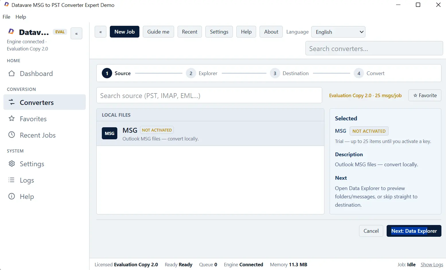
Task: Click the Converters arrows icon
Action: coord(11,102)
